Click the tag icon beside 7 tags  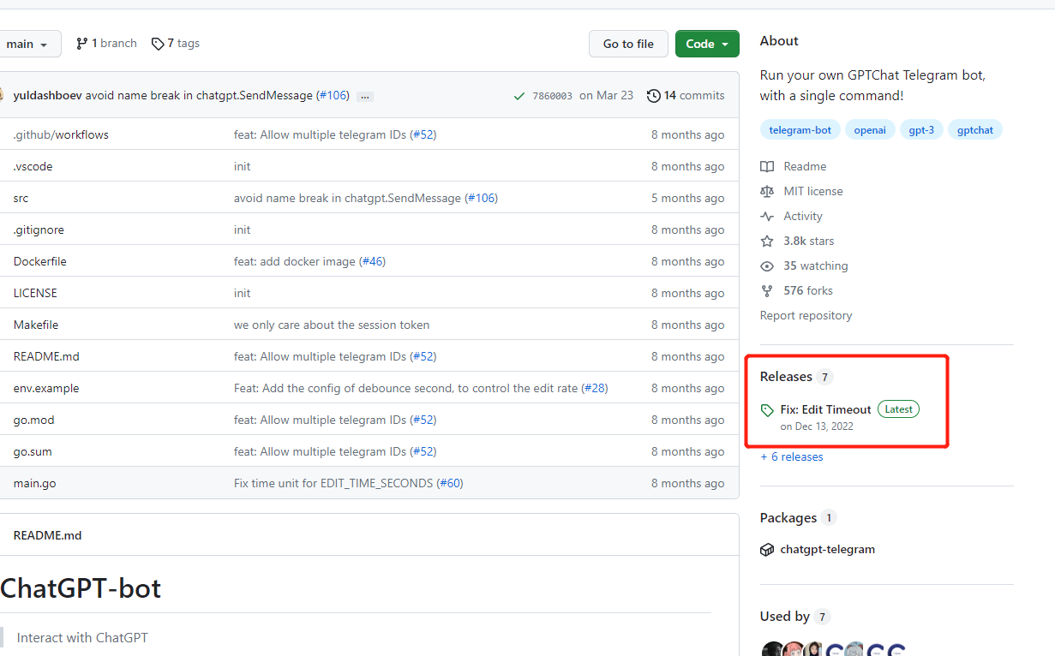click(x=158, y=44)
